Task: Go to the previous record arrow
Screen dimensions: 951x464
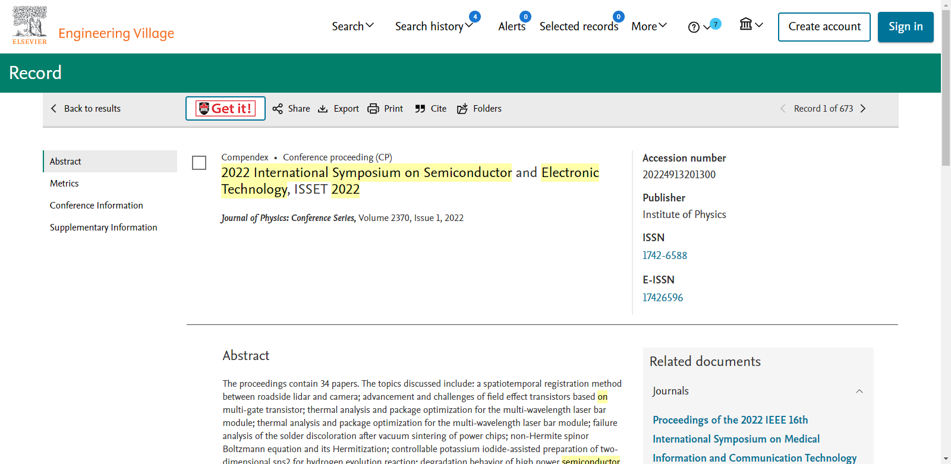Action: tap(783, 109)
